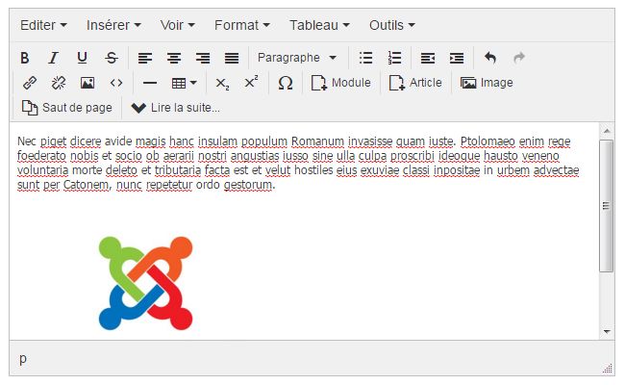This screenshot has width=625, height=385.
Task: Click the Module button
Action: pyautogui.click(x=340, y=83)
